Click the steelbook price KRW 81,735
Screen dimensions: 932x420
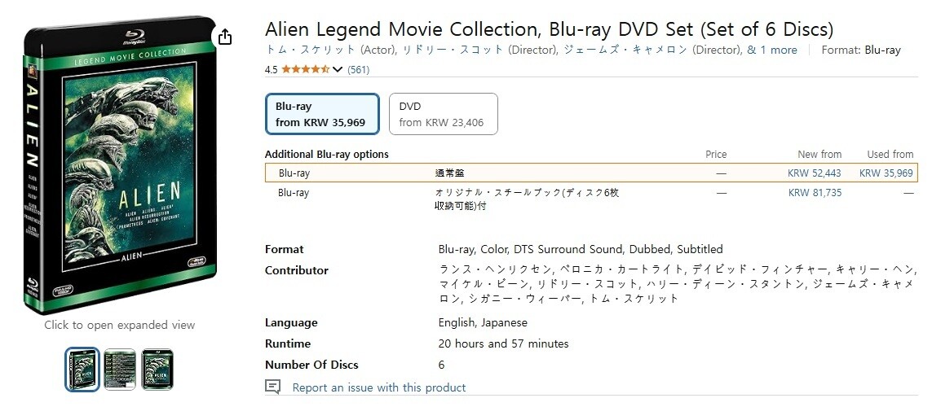(x=815, y=193)
